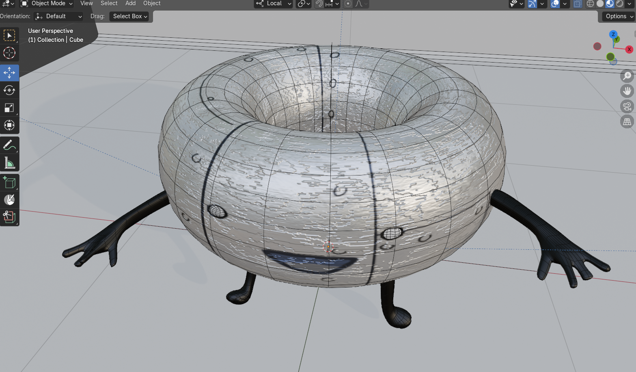
Task: Open the Orientation Default dropdown
Action: (58, 16)
